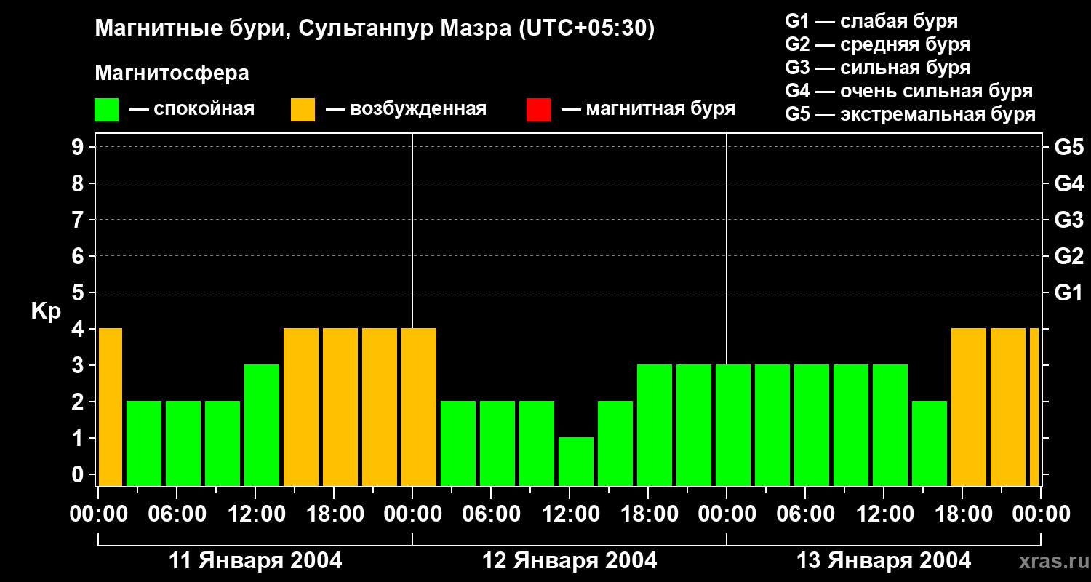Click the green Kp 3 bar at 12:00, 13 January
This screenshot has height=582, width=1091.
point(890,425)
